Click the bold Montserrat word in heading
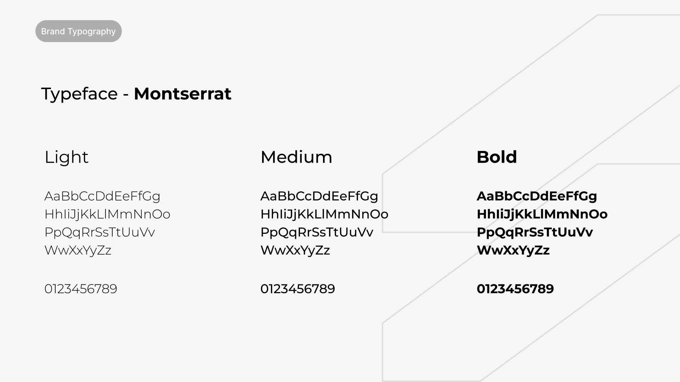This screenshot has width=680, height=382. pos(183,94)
